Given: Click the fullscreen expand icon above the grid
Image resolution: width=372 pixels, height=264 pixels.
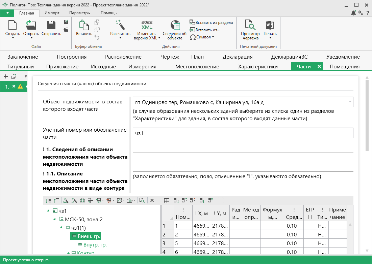Looking at the screenshot, I should click(x=221, y=200).
